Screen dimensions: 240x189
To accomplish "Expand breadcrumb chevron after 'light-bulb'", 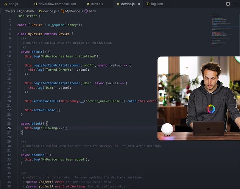I will point(36,11).
